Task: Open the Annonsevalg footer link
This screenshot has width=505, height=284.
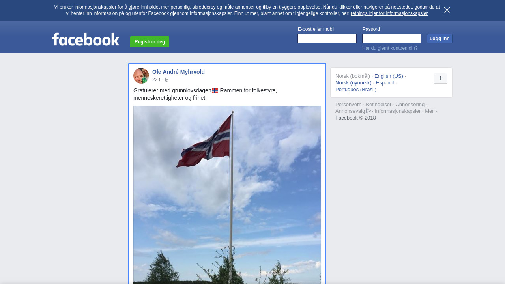Action: pyautogui.click(x=350, y=111)
